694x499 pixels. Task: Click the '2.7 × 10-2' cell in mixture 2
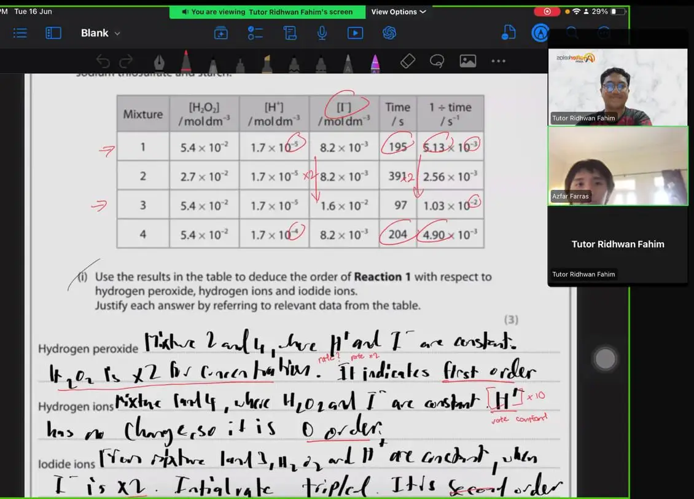204,176
